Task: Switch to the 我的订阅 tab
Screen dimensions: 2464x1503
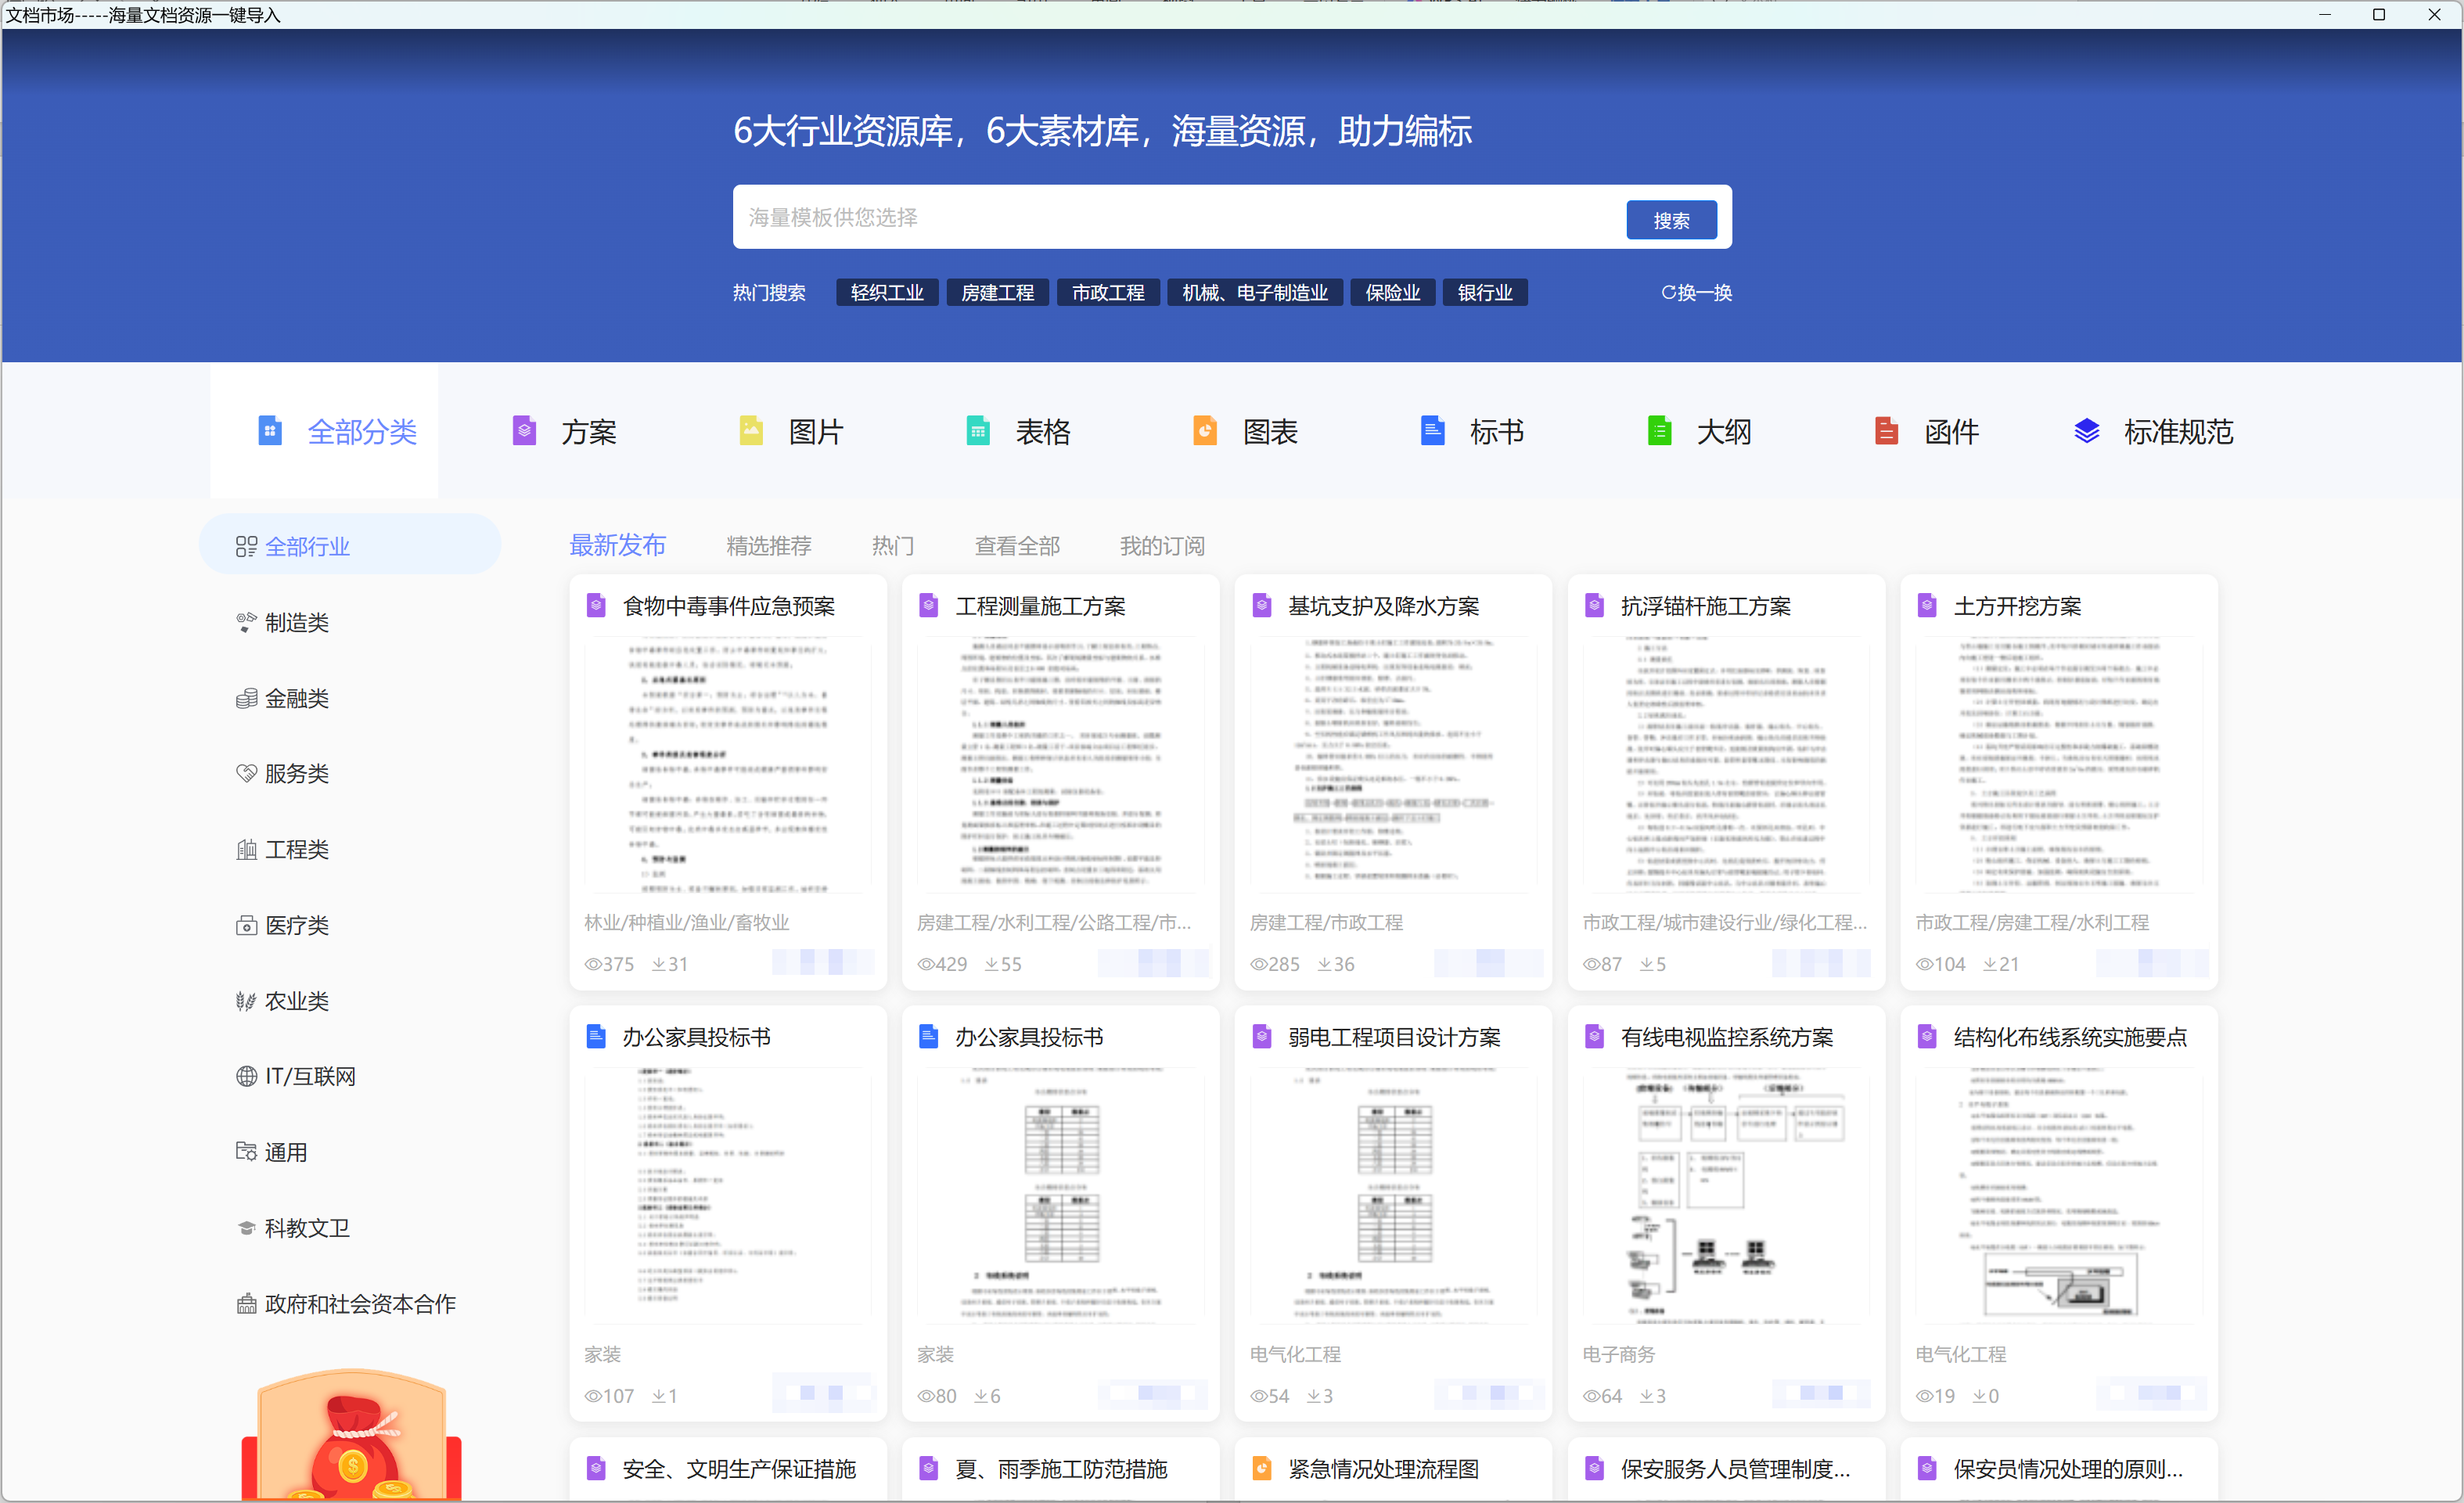Action: coord(1162,546)
